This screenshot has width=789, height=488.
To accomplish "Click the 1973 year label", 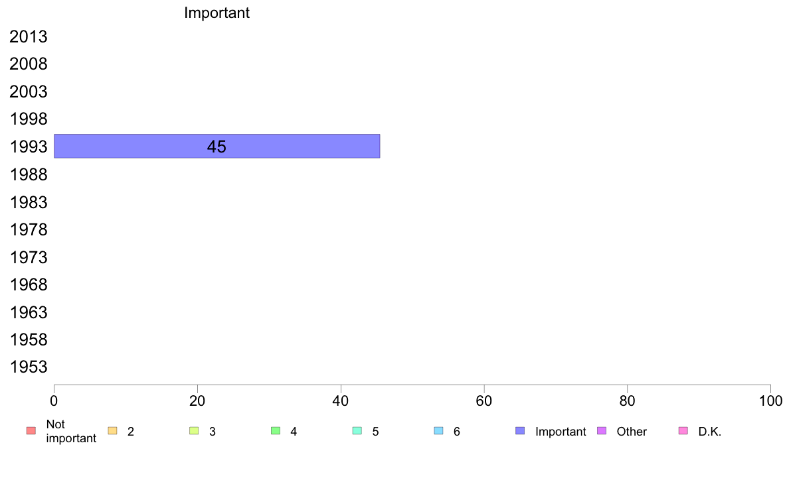I will click(x=29, y=257).
